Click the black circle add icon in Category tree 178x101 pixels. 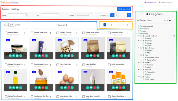pyautogui.click(x=170, y=21)
